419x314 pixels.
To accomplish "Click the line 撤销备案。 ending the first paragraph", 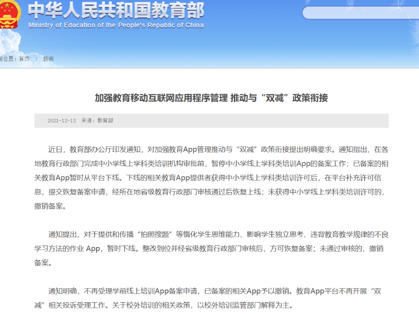I will coord(50,206).
